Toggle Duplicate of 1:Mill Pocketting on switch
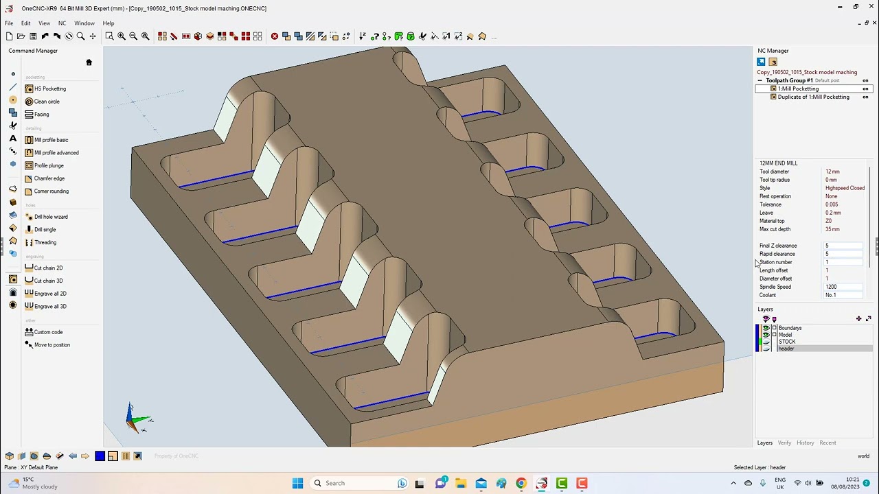 point(865,97)
